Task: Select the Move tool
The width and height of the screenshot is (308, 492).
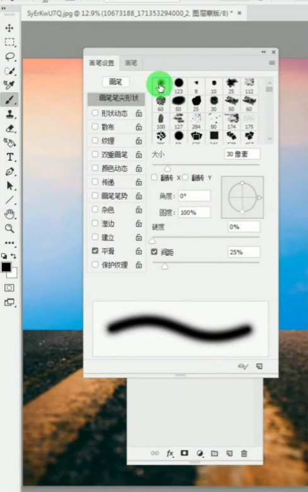Action: [9, 28]
